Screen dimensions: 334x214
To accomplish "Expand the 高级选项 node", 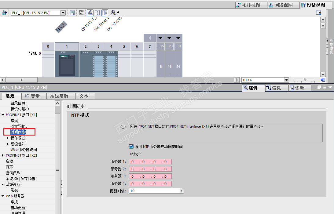I will click(8, 144).
